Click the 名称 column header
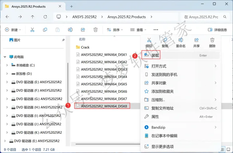The height and width of the screenshot is (153, 233). [x=82, y=39]
